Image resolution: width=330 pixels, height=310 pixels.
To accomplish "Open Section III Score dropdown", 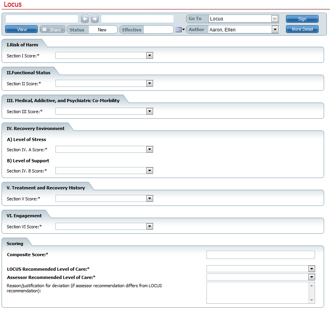I will [x=149, y=112].
